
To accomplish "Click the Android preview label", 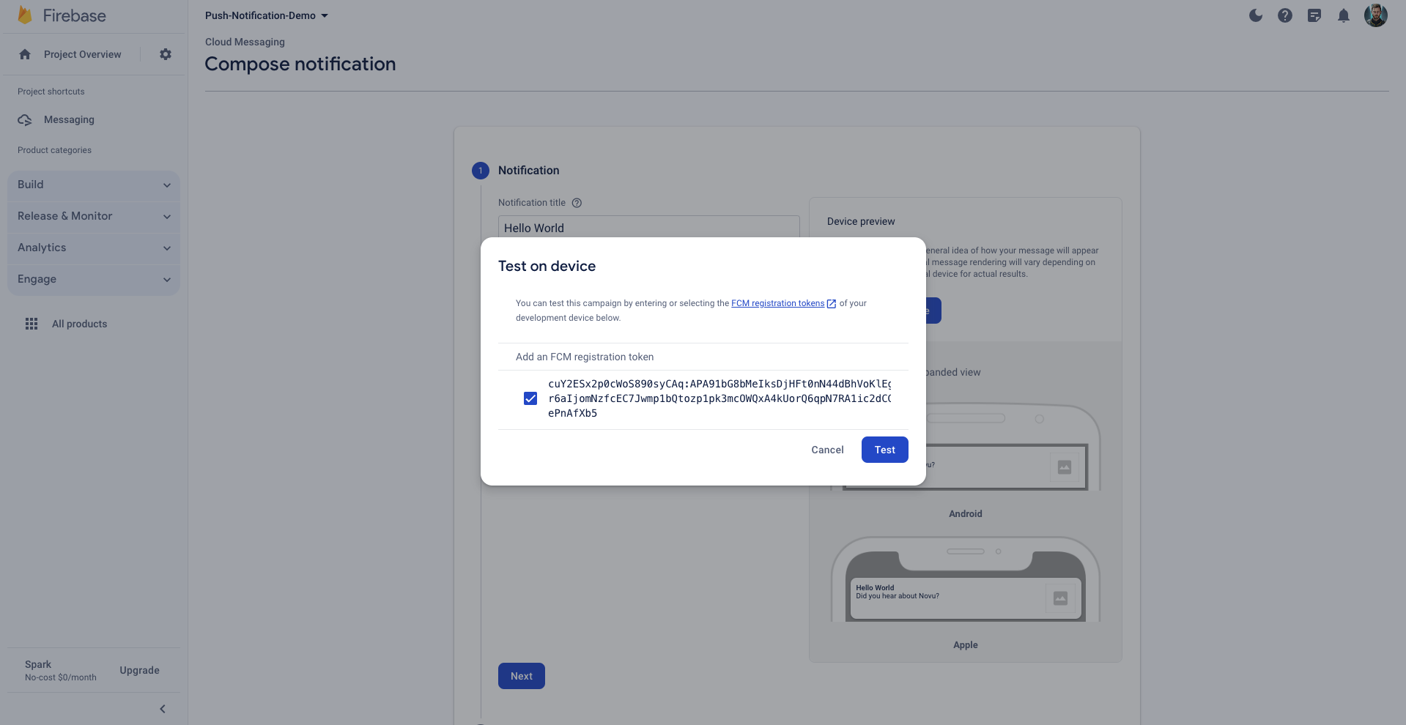I will (966, 514).
